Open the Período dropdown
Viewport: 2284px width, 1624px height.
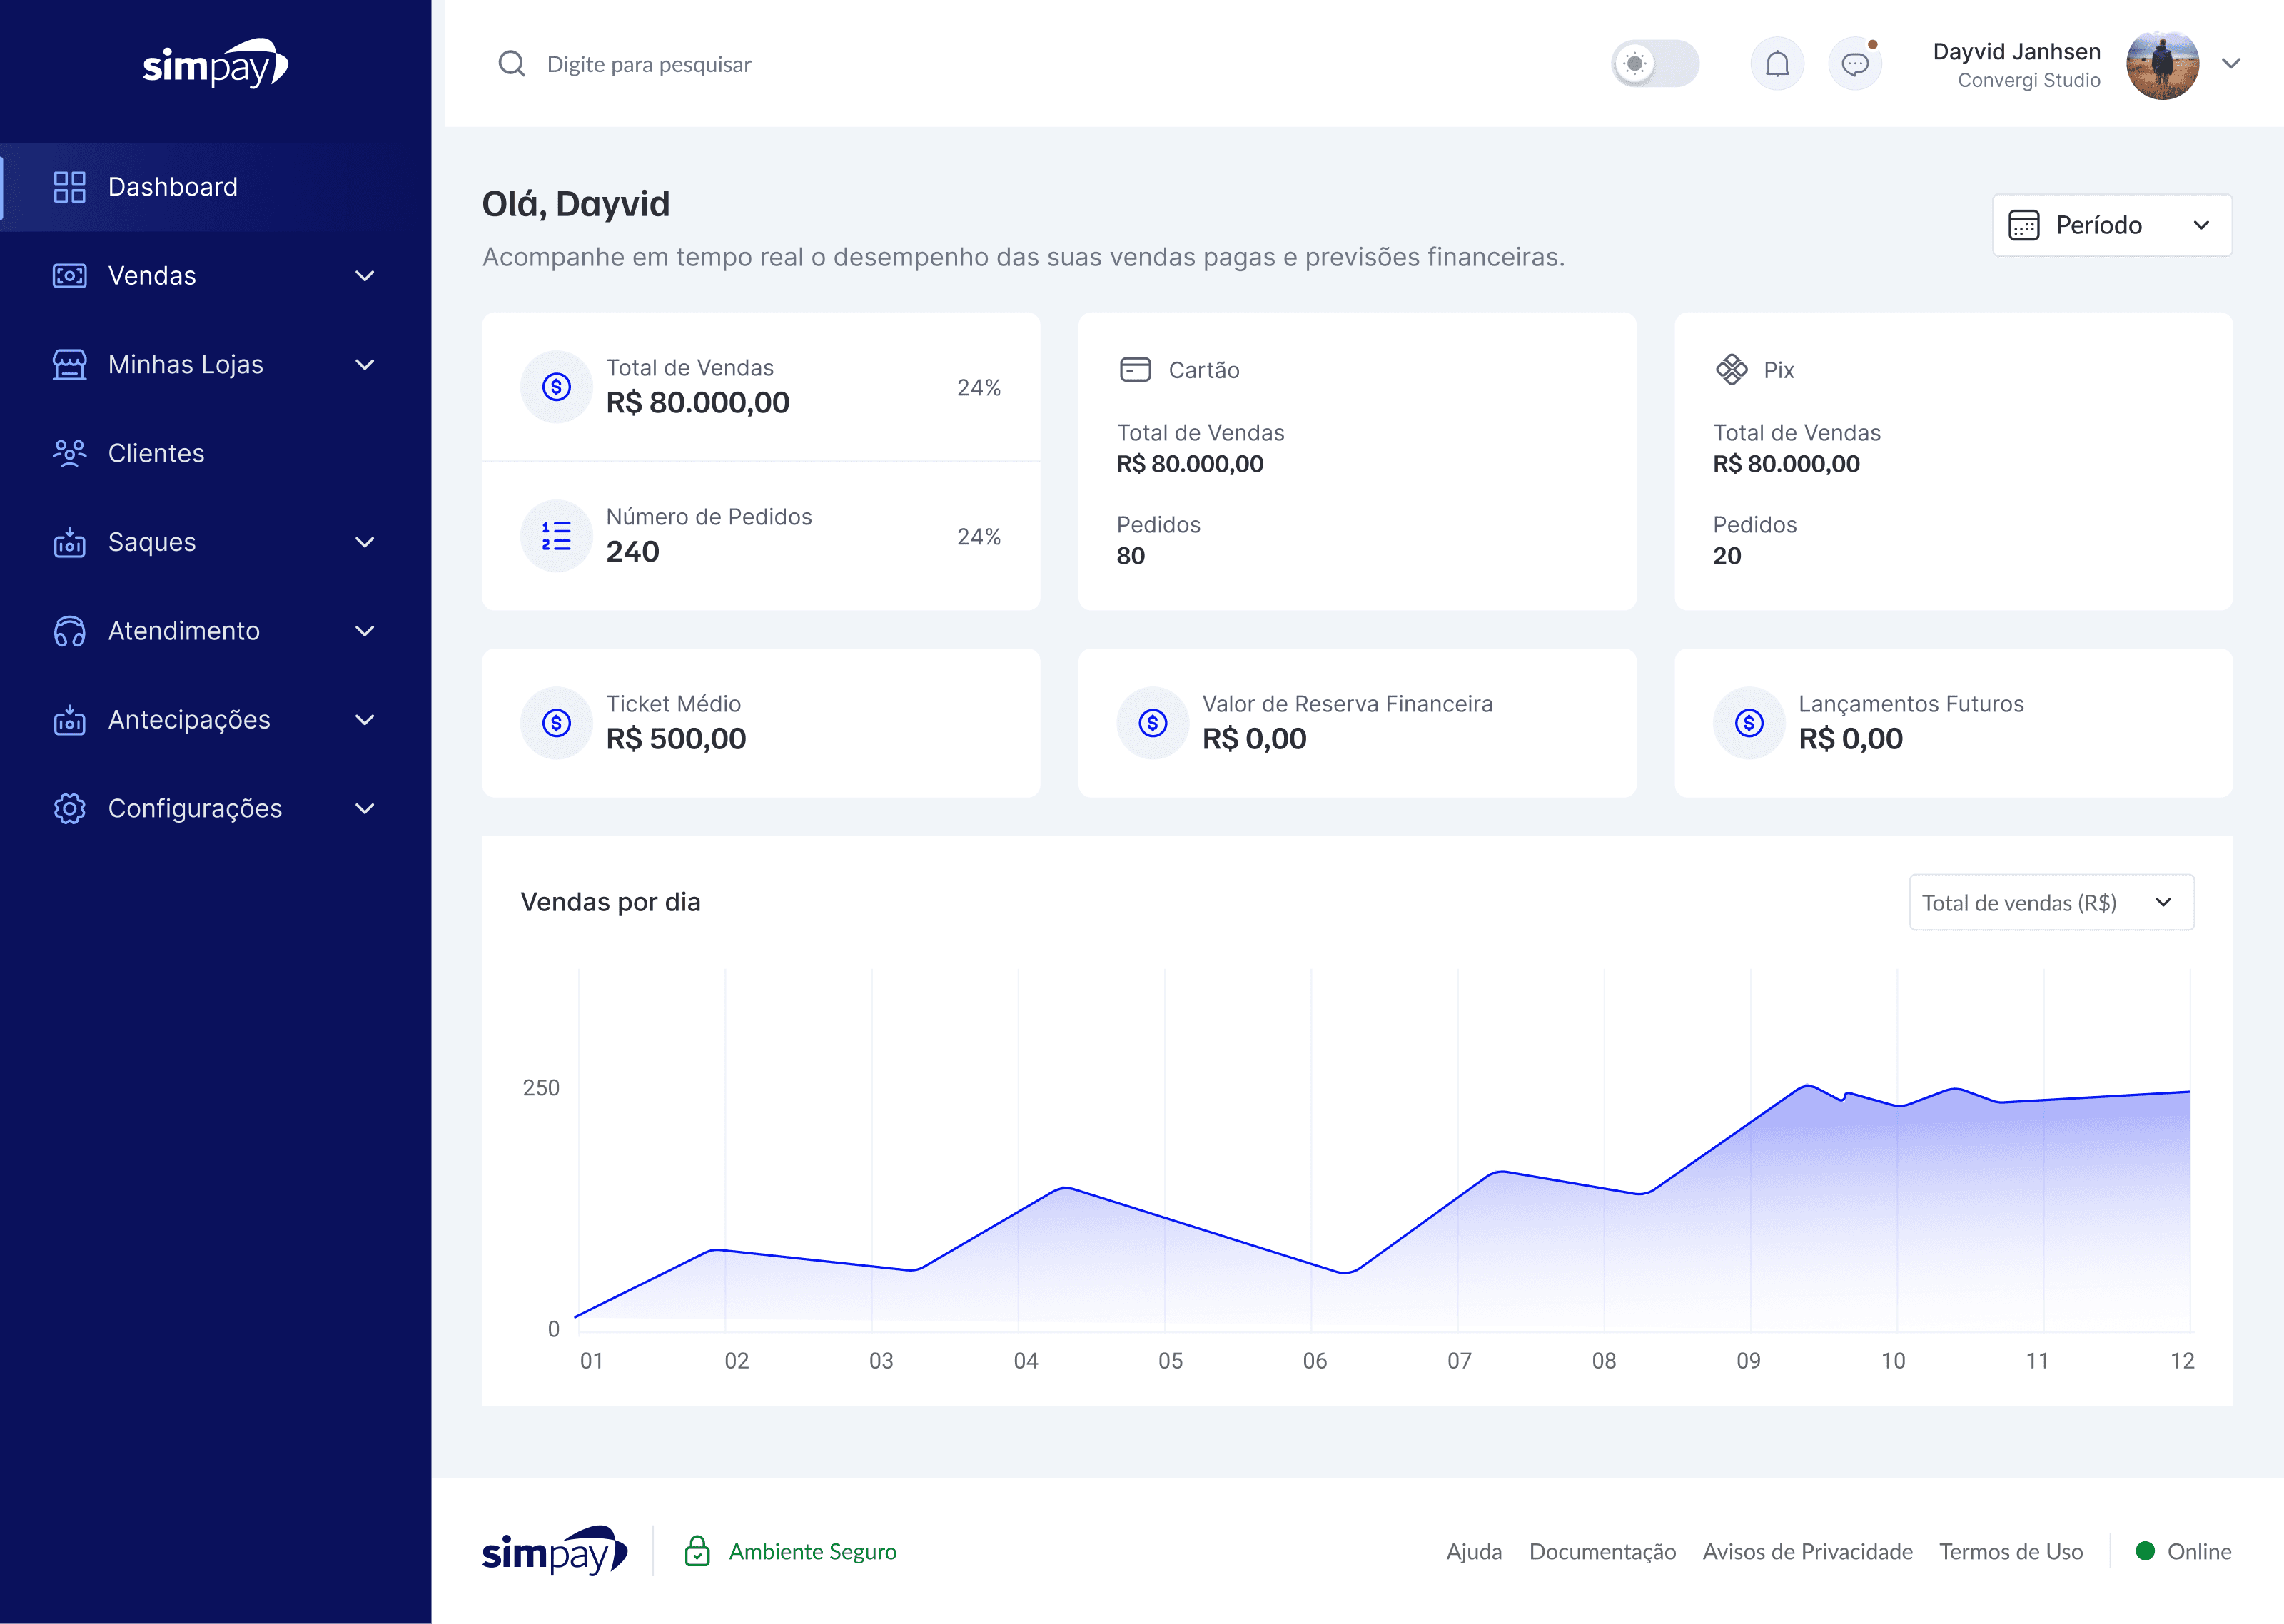(2112, 225)
